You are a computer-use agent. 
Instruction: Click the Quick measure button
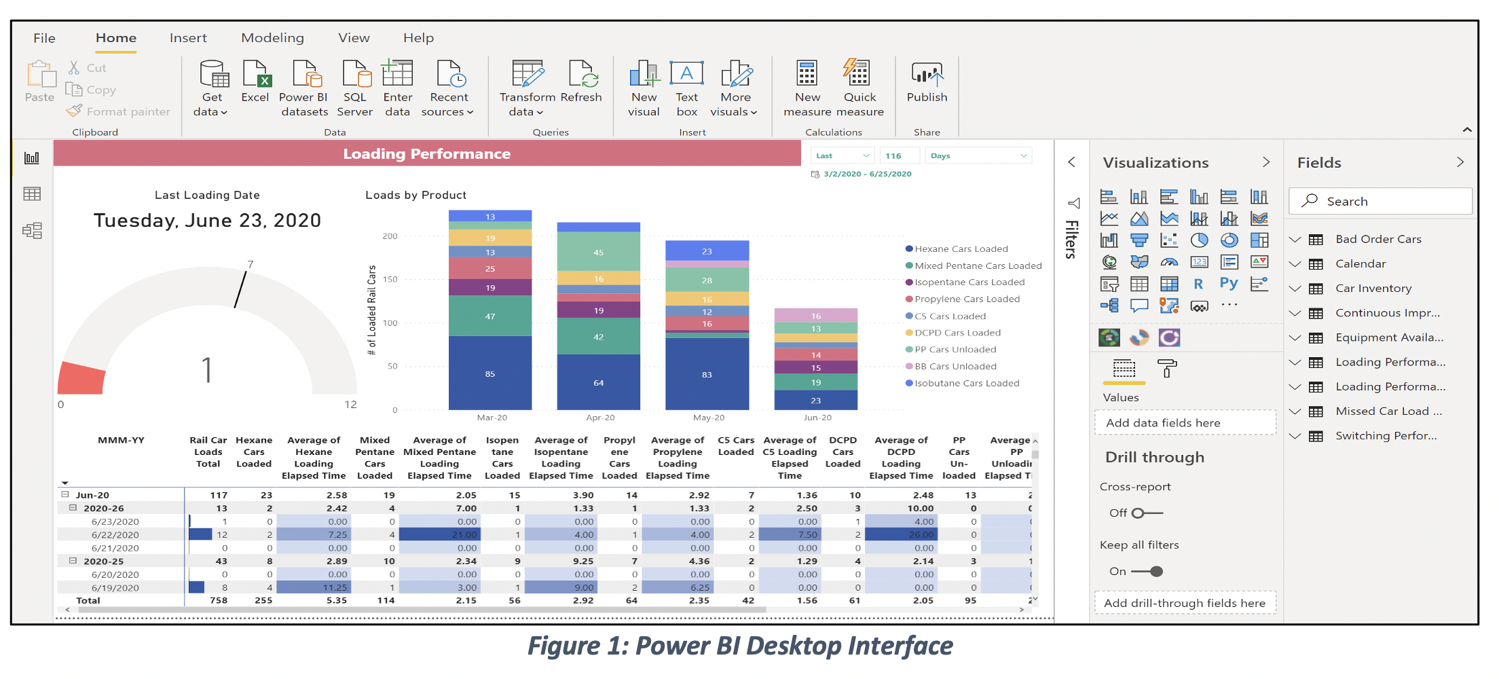click(859, 88)
